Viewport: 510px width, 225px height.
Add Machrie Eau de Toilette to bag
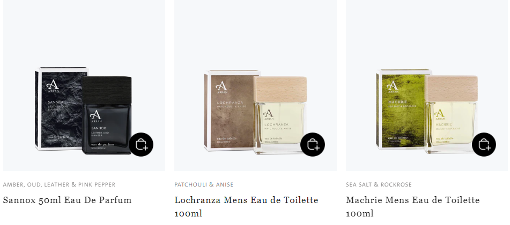pyautogui.click(x=484, y=145)
